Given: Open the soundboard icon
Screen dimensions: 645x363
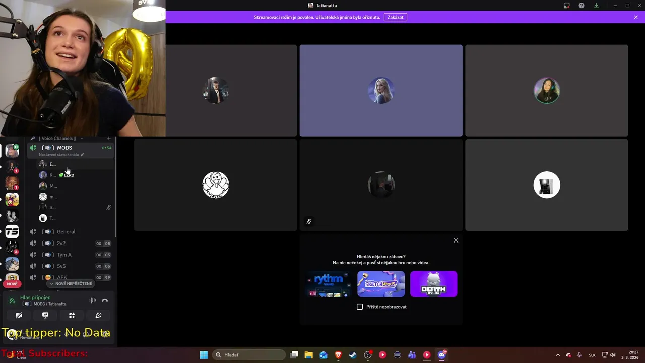Looking at the screenshot, I should [98, 315].
